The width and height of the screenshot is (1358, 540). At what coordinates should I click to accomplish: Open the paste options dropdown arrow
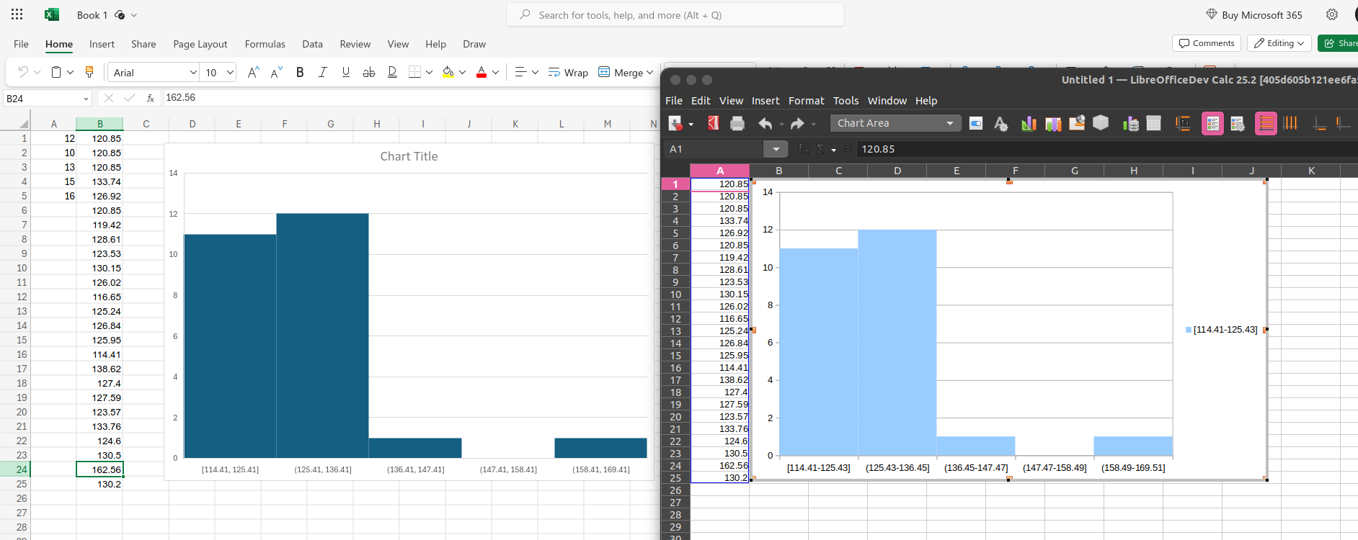pos(70,72)
